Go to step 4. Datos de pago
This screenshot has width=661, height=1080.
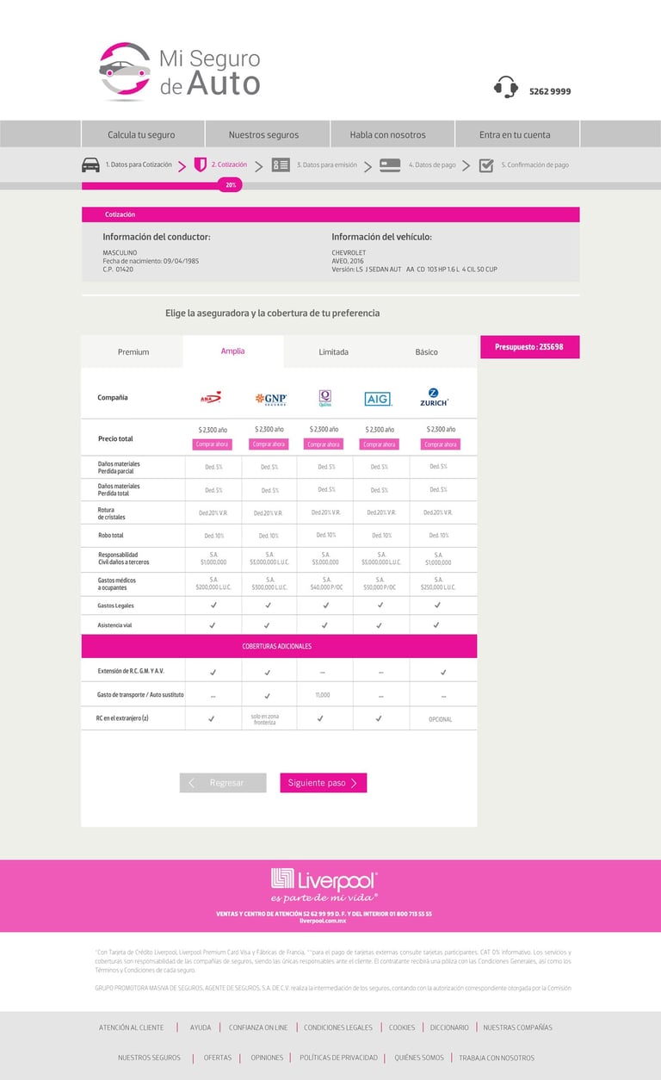[432, 164]
